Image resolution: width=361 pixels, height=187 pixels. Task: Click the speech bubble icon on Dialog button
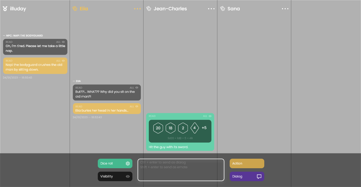pos(259,176)
